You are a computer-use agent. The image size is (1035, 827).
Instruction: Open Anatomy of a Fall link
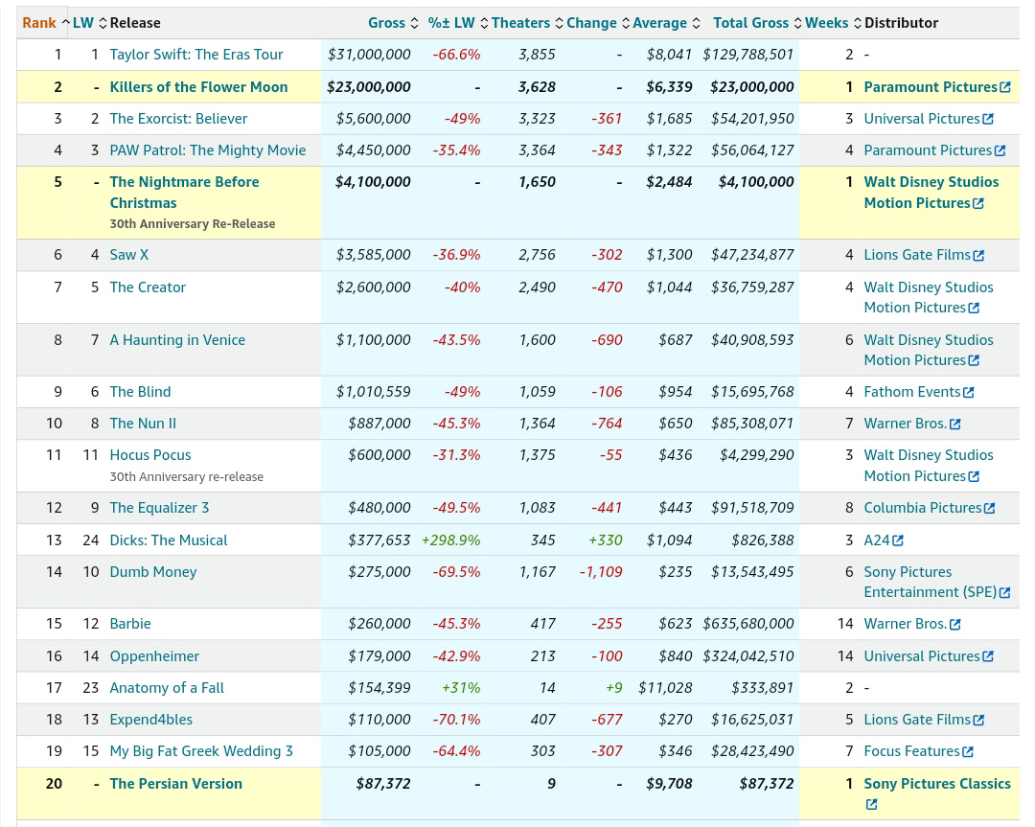[167, 688]
